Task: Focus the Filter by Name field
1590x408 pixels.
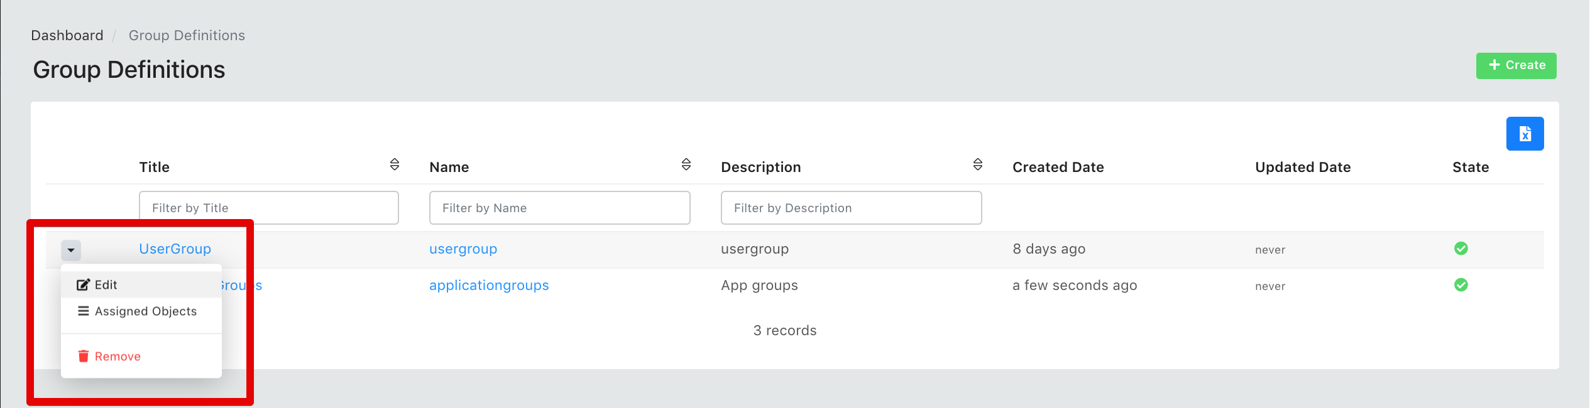Action: [x=559, y=208]
